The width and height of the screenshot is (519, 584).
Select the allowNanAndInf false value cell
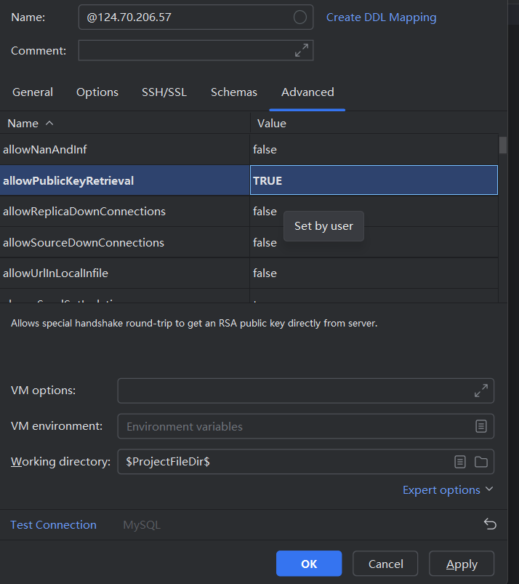(374, 150)
